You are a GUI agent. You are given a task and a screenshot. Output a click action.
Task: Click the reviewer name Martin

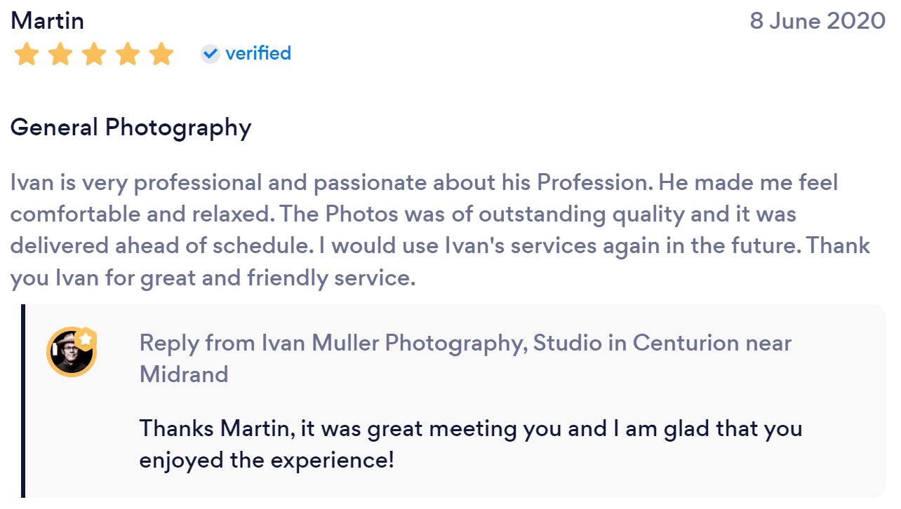pyautogui.click(x=47, y=20)
